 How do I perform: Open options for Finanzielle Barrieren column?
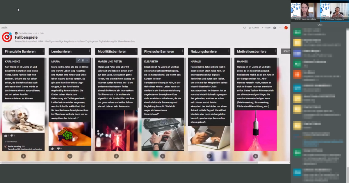point(43,51)
